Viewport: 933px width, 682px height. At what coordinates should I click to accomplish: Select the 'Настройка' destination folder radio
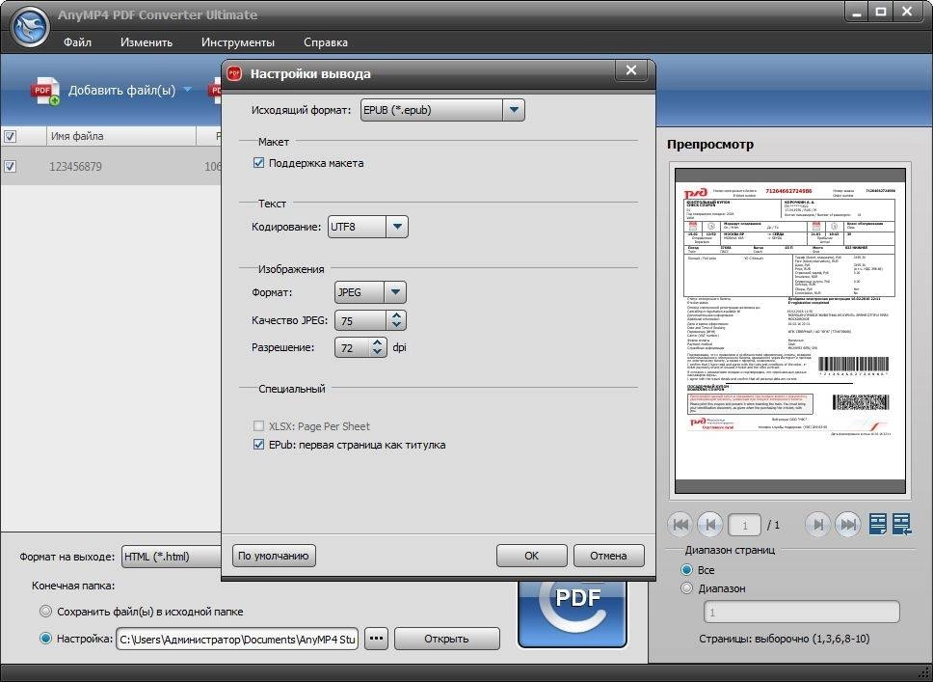(x=46, y=639)
